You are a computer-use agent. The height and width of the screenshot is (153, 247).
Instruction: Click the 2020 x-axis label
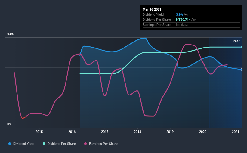(x=203, y=132)
